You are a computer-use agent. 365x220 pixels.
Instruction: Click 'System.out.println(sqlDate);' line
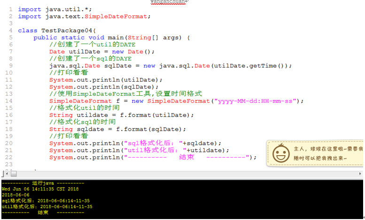tap(104, 87)
